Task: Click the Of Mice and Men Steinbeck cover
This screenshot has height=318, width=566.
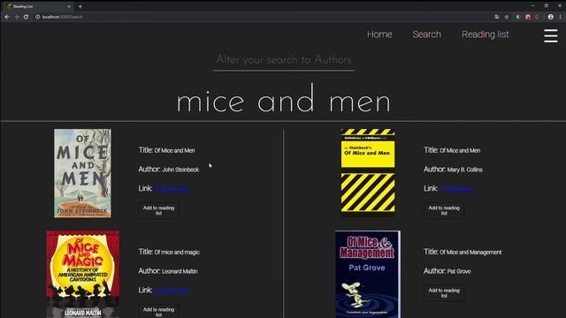Action: [x=82, y=173]
